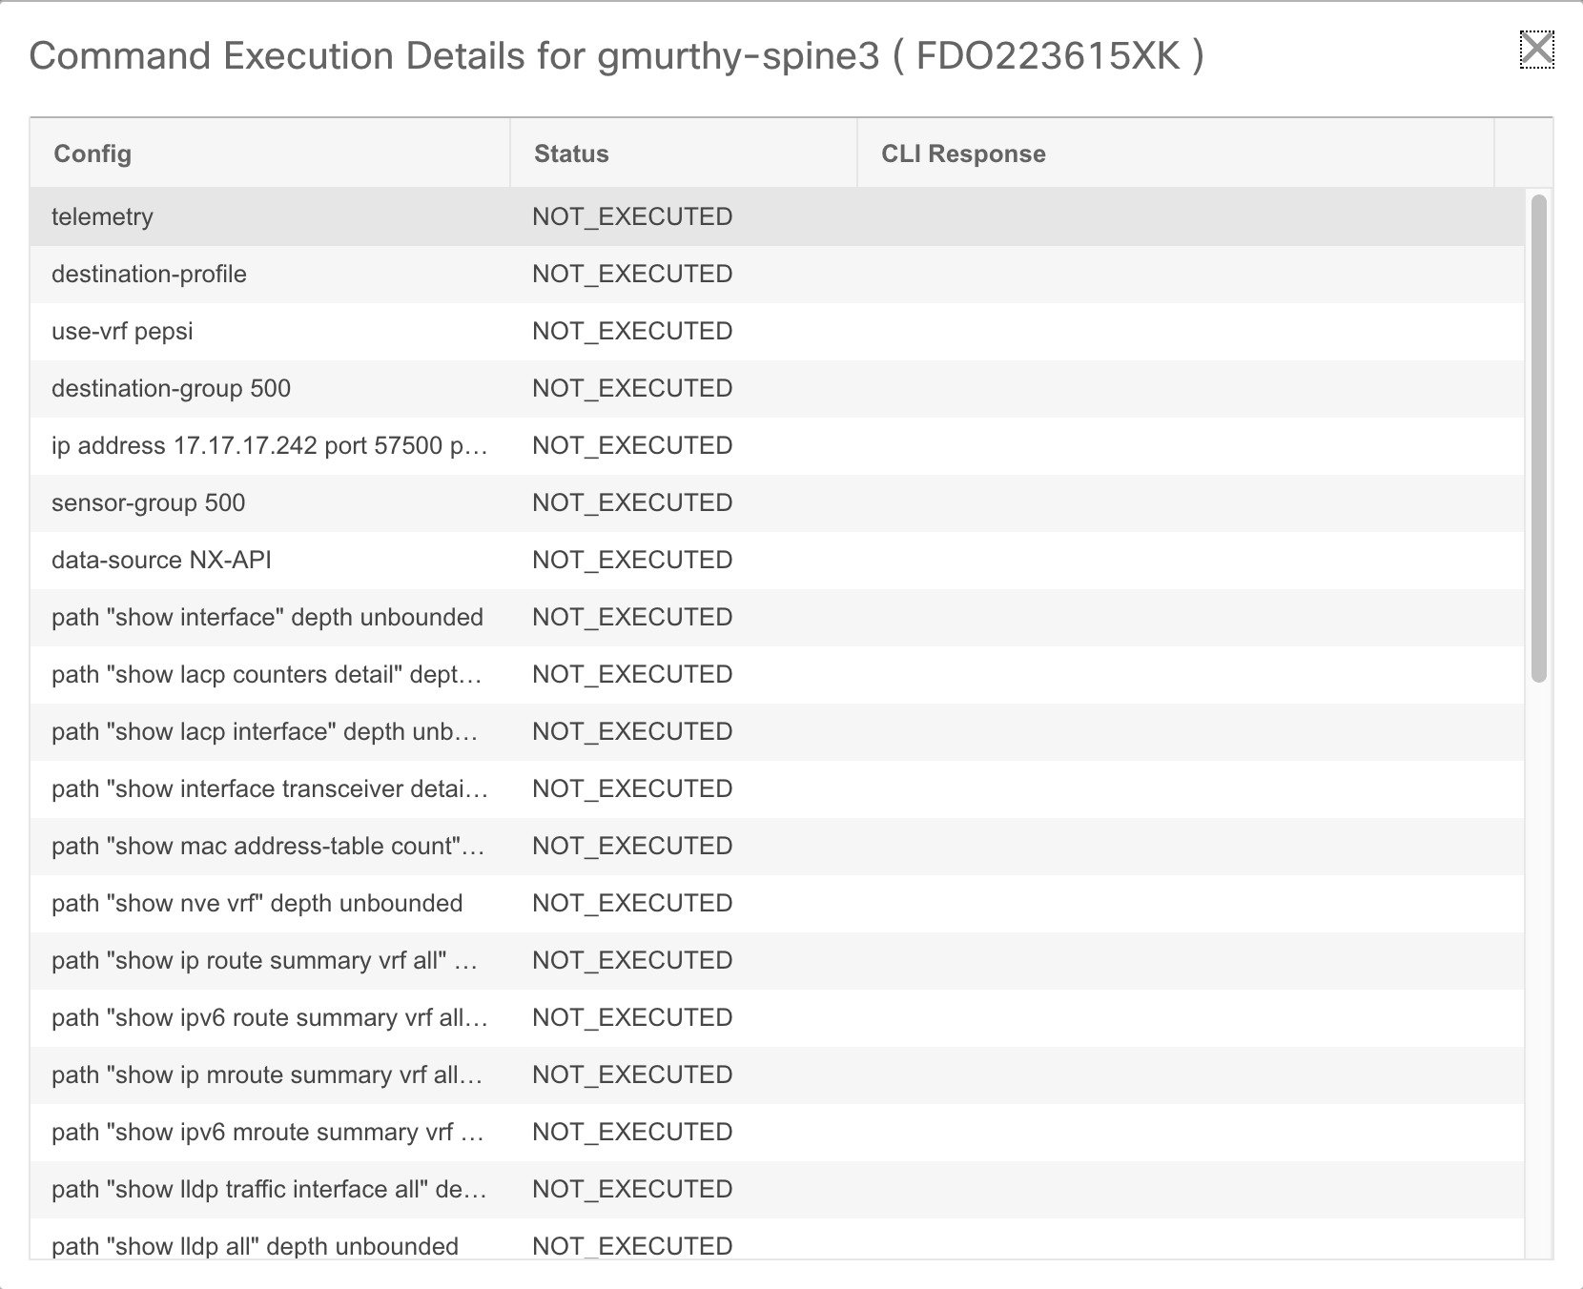Select the sensor-group 500 row
Screen dimensions: 1583x1289
click(x=148, y=502)
